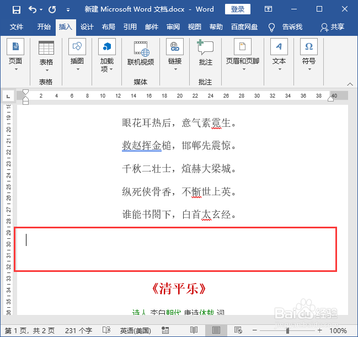The height and width of the screenshot is (337, 358).
Task: Click page count 第1页，共2页 in status bar
Action: (30, 330)
